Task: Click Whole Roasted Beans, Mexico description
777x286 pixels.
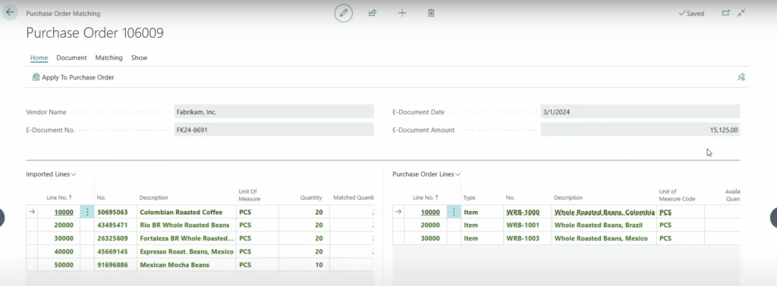Action: click(x=601, y=238)
